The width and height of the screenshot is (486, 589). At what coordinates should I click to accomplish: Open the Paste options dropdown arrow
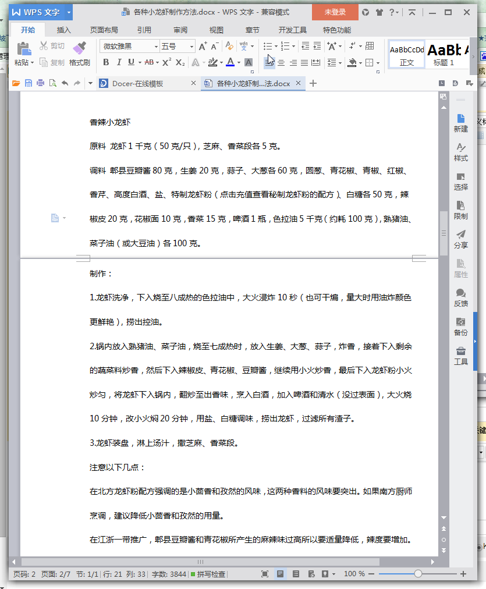(32, 63)
